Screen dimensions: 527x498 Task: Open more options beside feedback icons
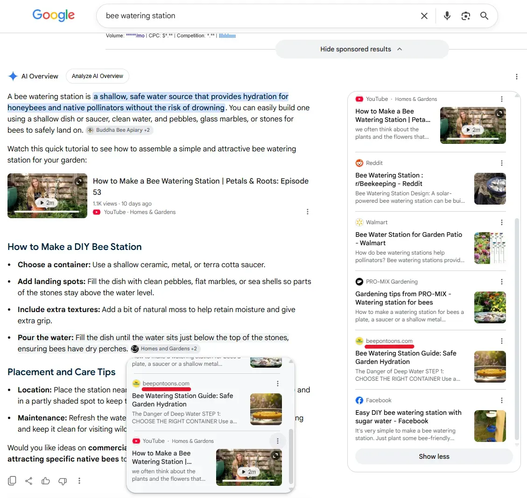click(x=79, y=481)
